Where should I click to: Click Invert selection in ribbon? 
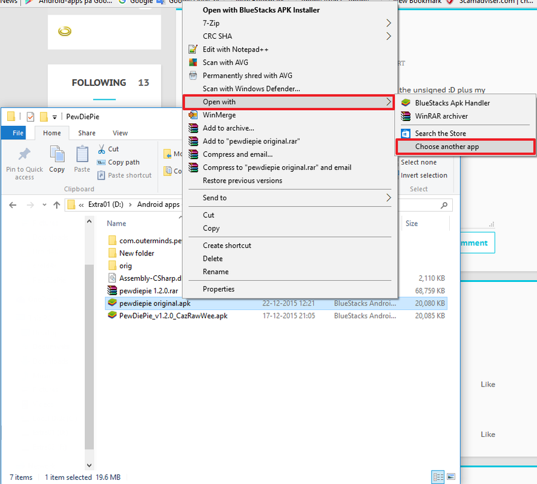(424, 175)
